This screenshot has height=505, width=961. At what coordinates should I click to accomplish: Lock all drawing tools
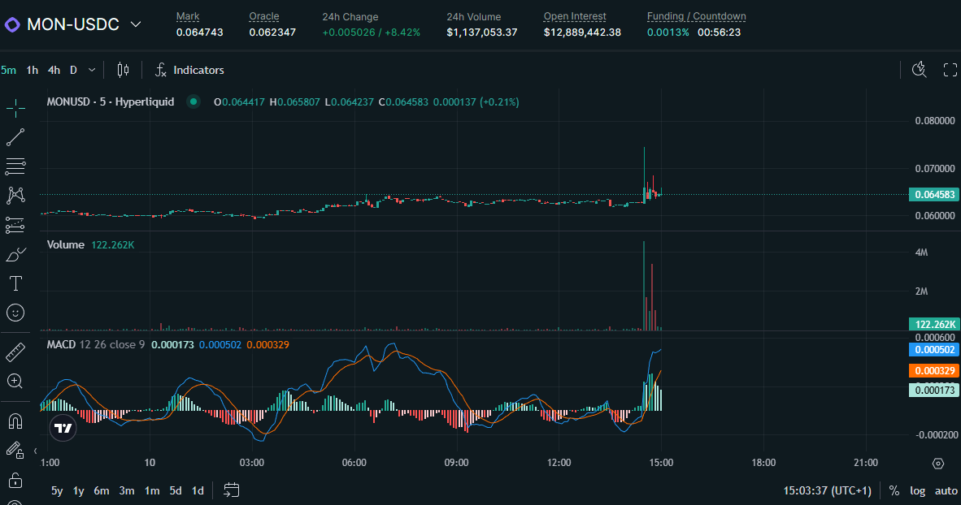coord(15,480)
